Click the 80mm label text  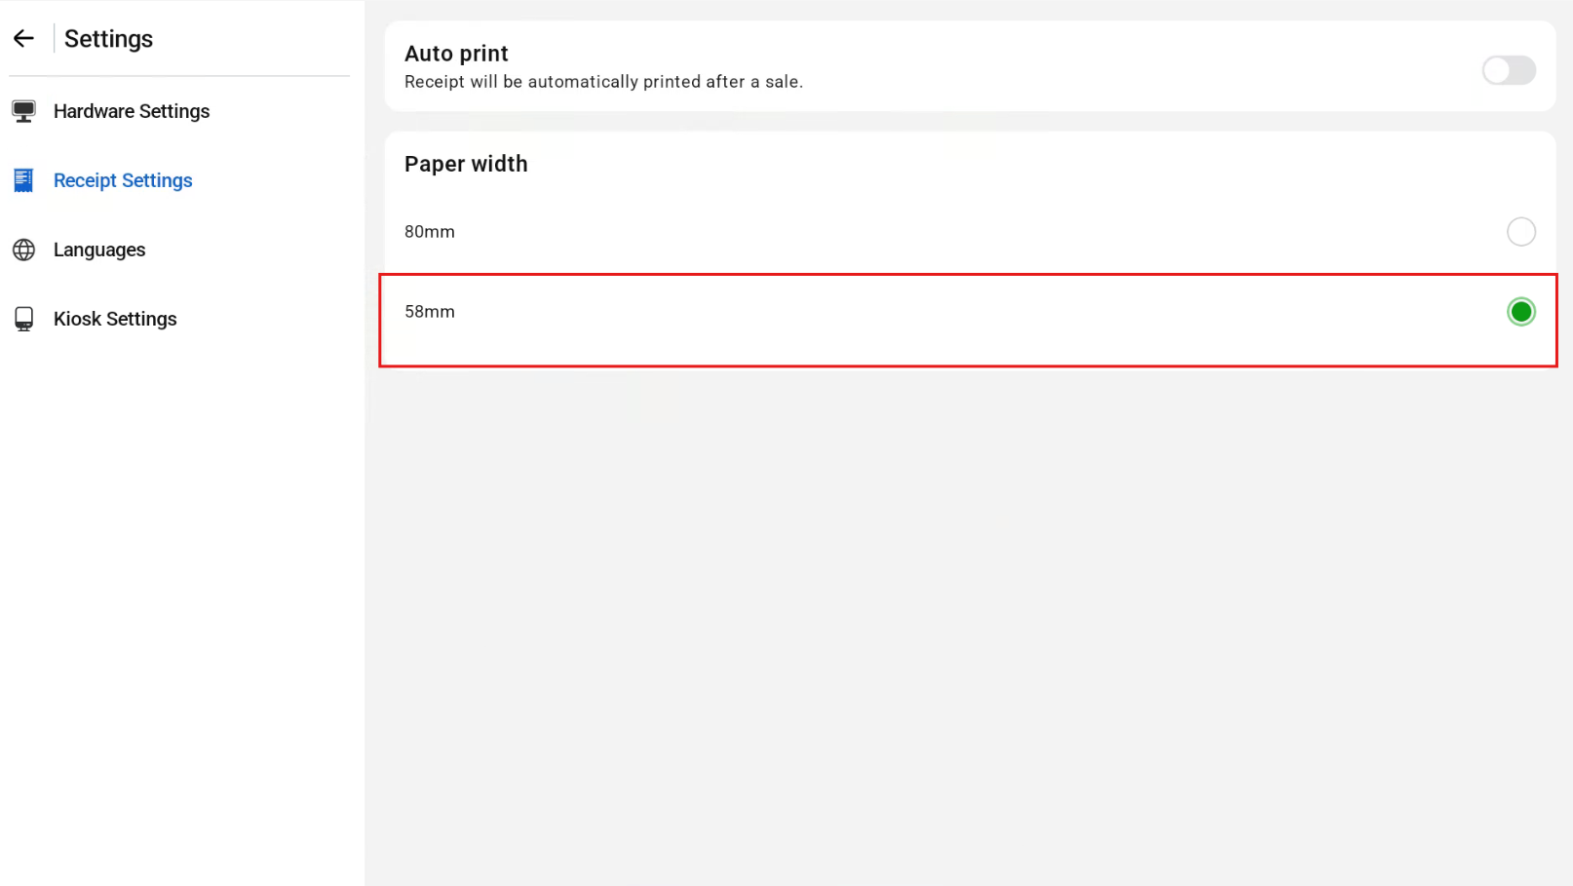430,232
